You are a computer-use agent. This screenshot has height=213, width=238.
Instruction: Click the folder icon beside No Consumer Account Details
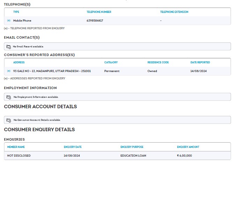tap(9, 120)
